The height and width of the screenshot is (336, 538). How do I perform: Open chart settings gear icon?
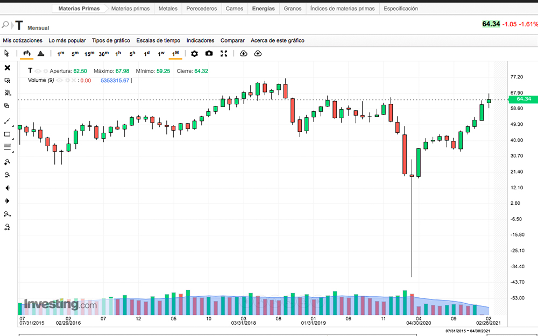[x=194, y=54]
